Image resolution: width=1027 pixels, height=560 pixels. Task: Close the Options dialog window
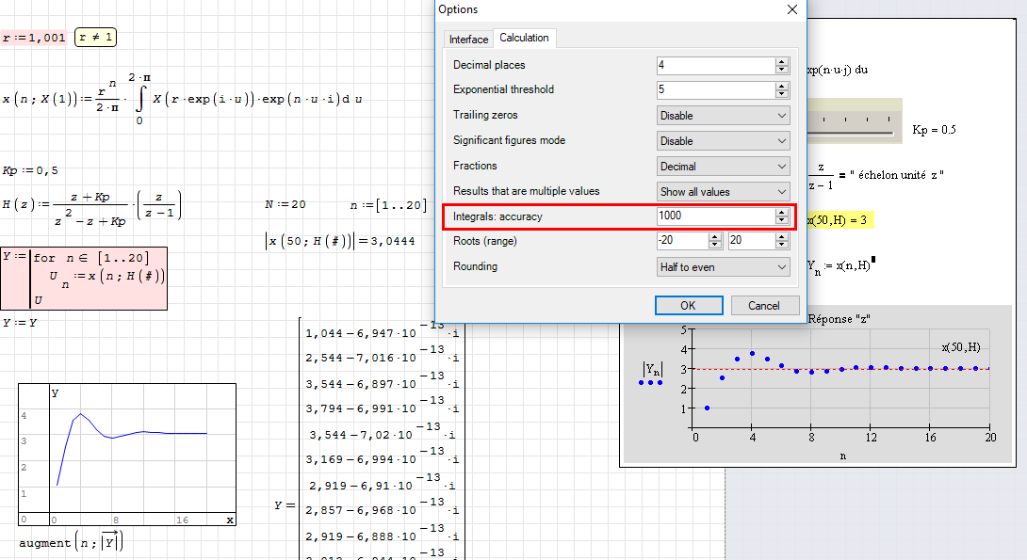coord(791,9)
